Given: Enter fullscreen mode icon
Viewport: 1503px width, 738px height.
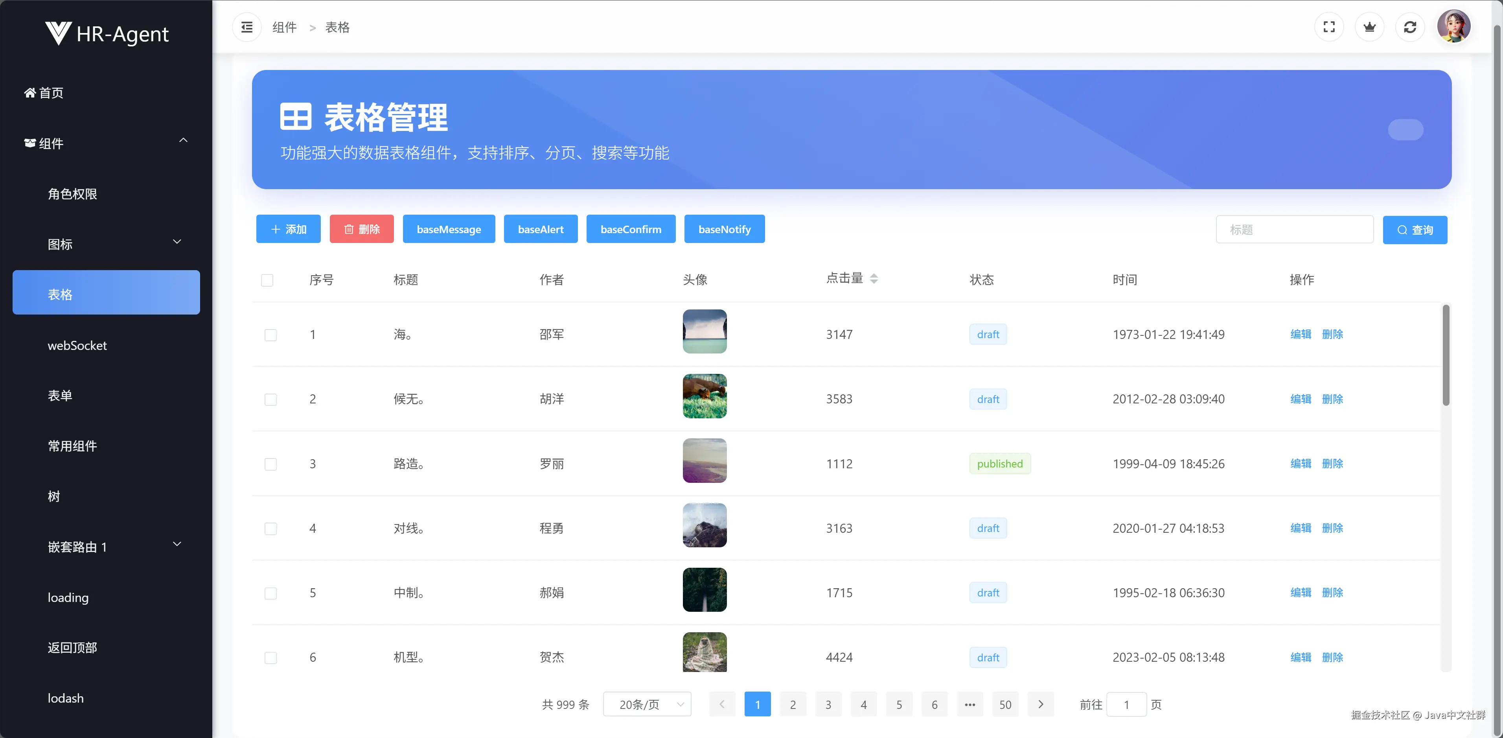Looking at the screenshot, I should click(1328, 28).
